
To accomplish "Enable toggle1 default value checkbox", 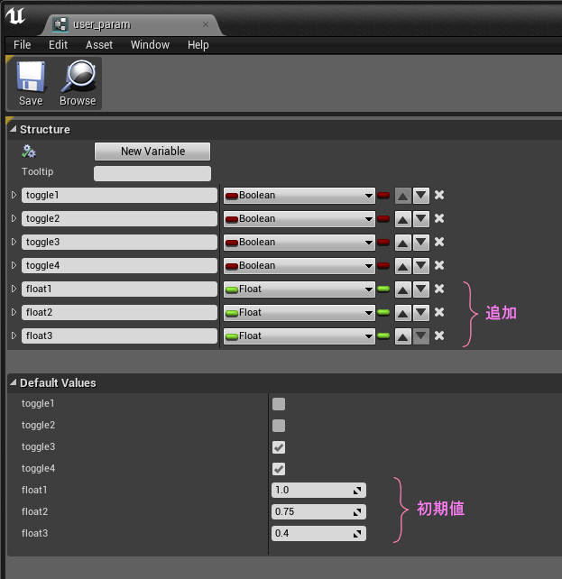I will 279,404.
